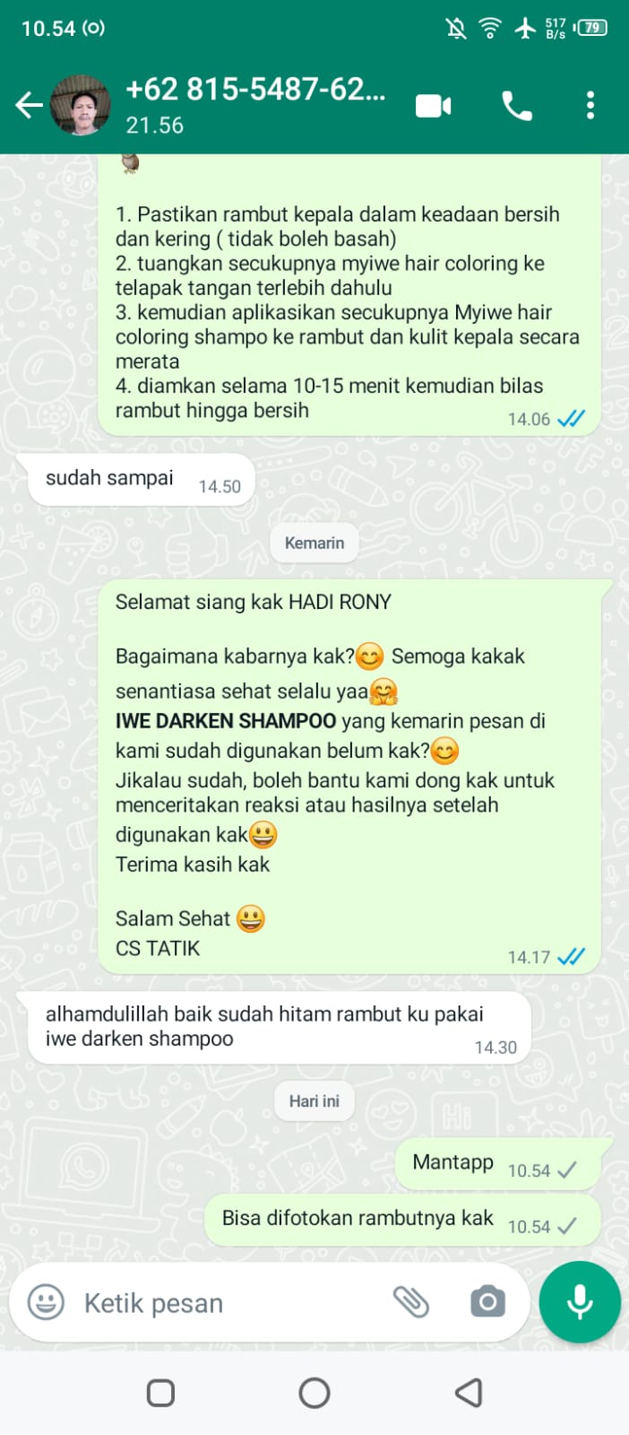Tap the 'Kemarin' date separator
The width and height of the screenshot is (629, 1435).
(314, 543)
